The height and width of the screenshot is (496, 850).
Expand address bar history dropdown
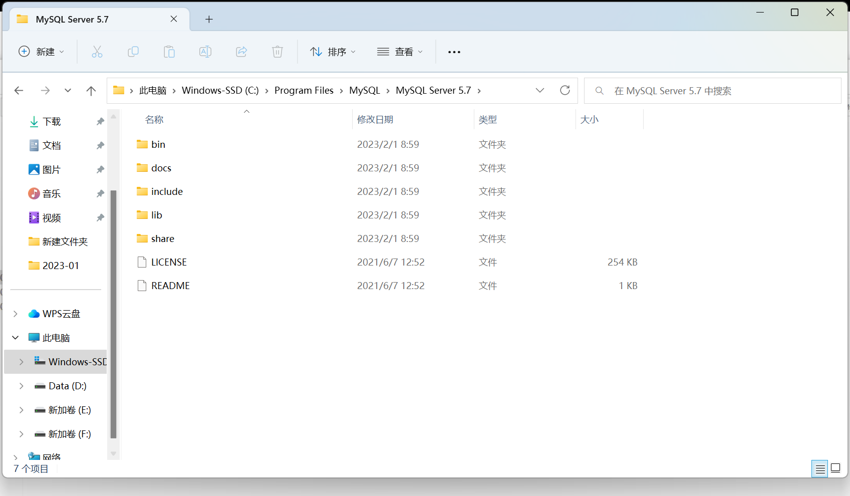tap(540, 90)
